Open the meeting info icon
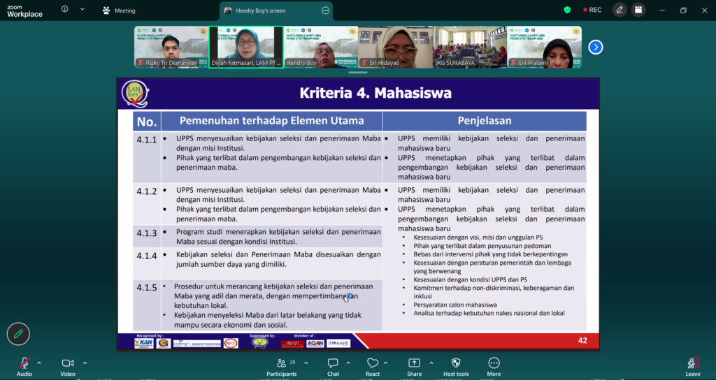Image resolution: width=716 pixels, height=380 pixels. click(65, 9)
